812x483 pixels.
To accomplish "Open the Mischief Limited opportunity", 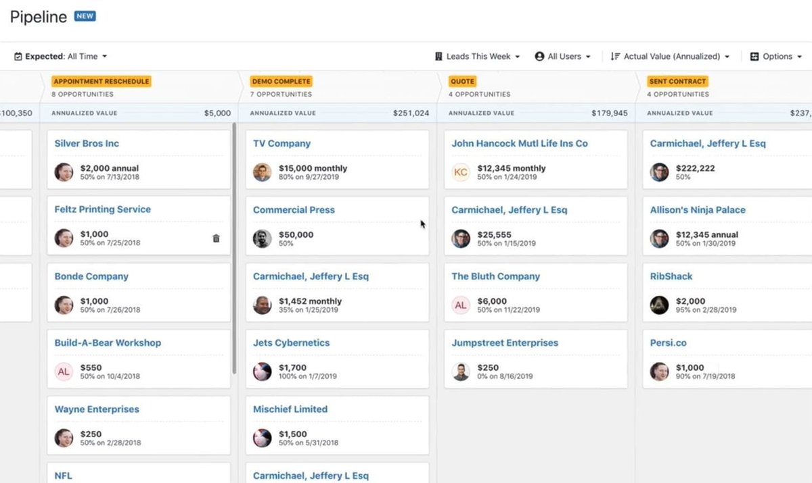I will tap(290, 409).
